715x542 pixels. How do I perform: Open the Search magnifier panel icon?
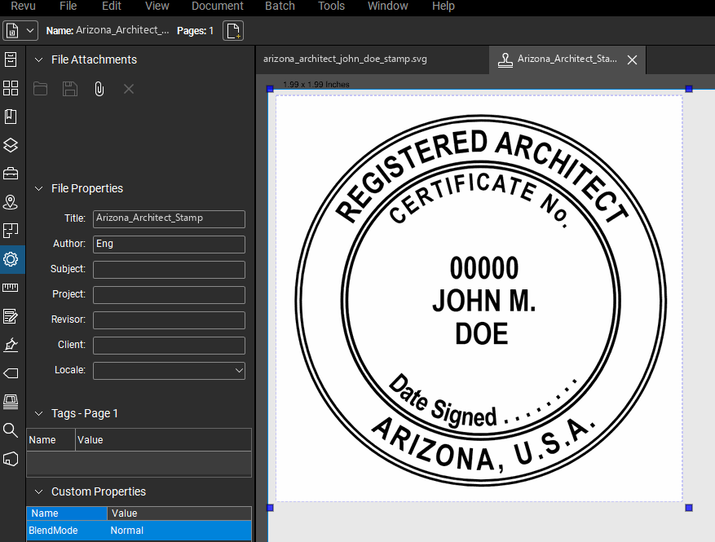tap(11, 430)
